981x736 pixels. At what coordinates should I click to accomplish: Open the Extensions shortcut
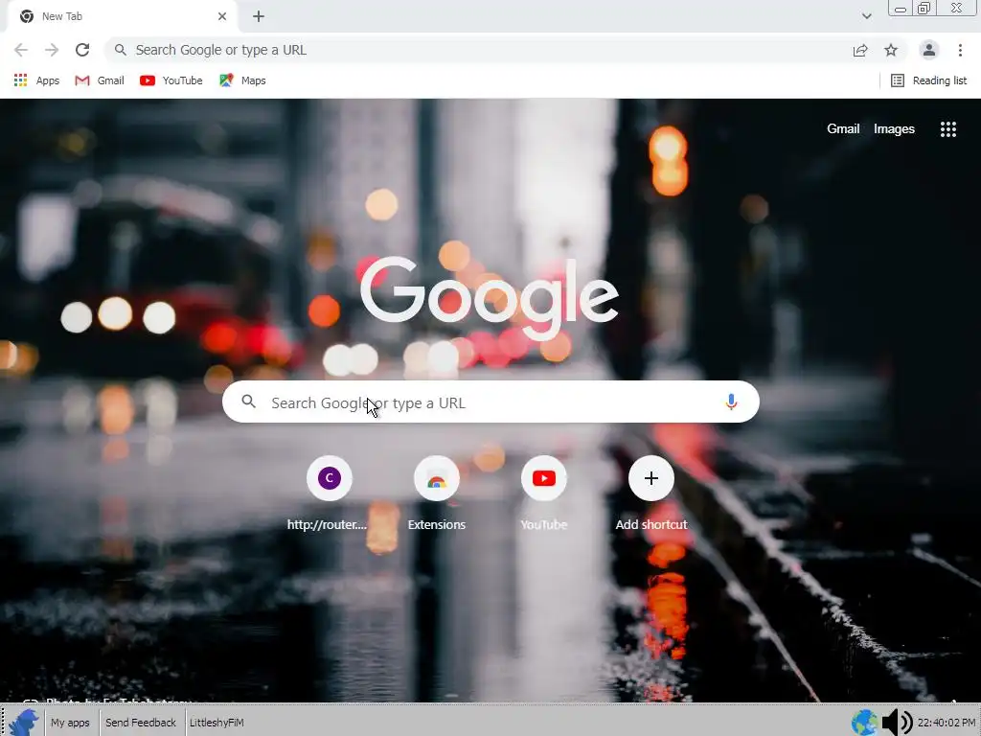[x=437, y=494]
